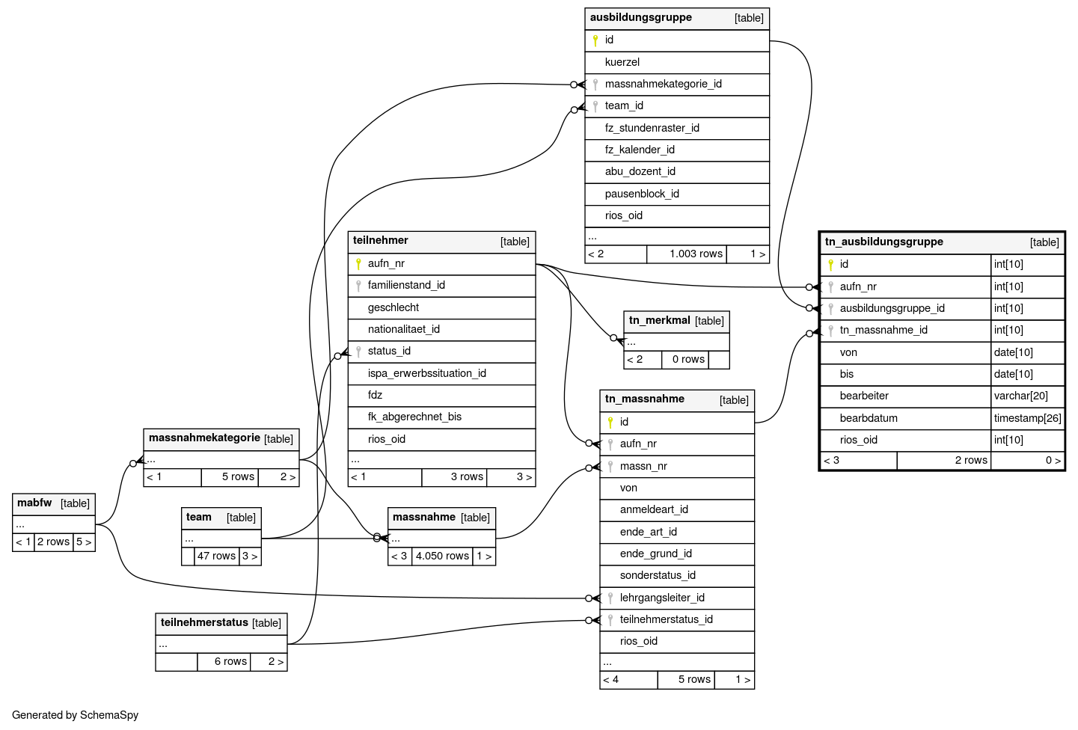Click the gray key icon beside familienstand_id
Viewport: 1078px width, 730px height.
[358, 286]
